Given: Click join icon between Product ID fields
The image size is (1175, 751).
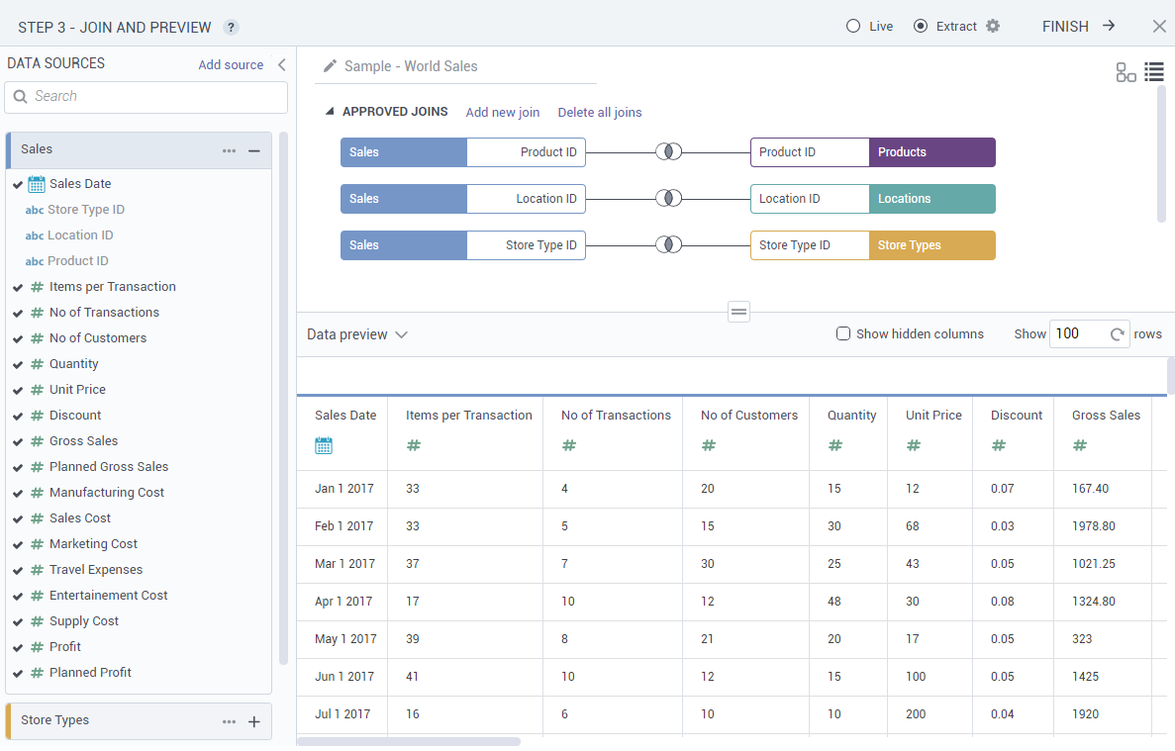Looking at the screenshot, I should (x=669, y=152).
